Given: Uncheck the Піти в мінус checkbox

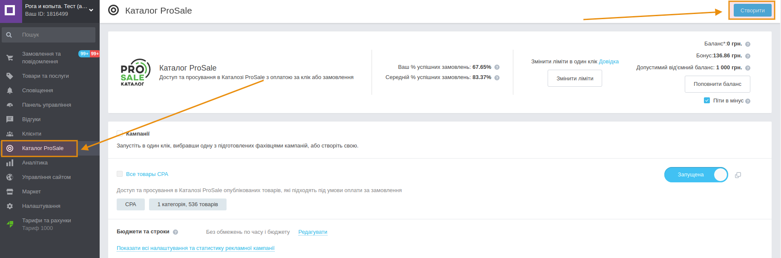Looking at the screenshot, I should 707,100.
